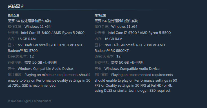
Task: Click RTX 2080 graphics card text
Action: [144, 45]
